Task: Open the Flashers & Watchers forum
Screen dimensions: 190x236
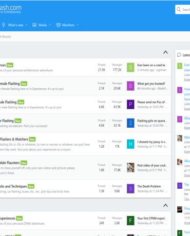Action: 14,139
